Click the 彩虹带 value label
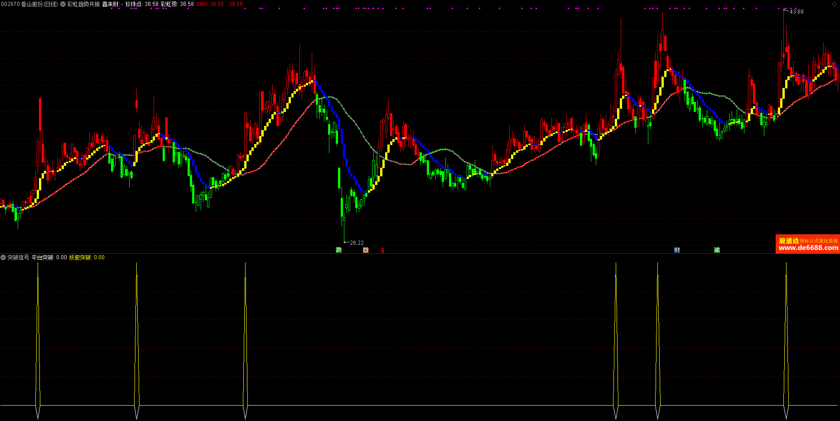The height and width of the screenshot is (421, 840). [x=177, y=4]
